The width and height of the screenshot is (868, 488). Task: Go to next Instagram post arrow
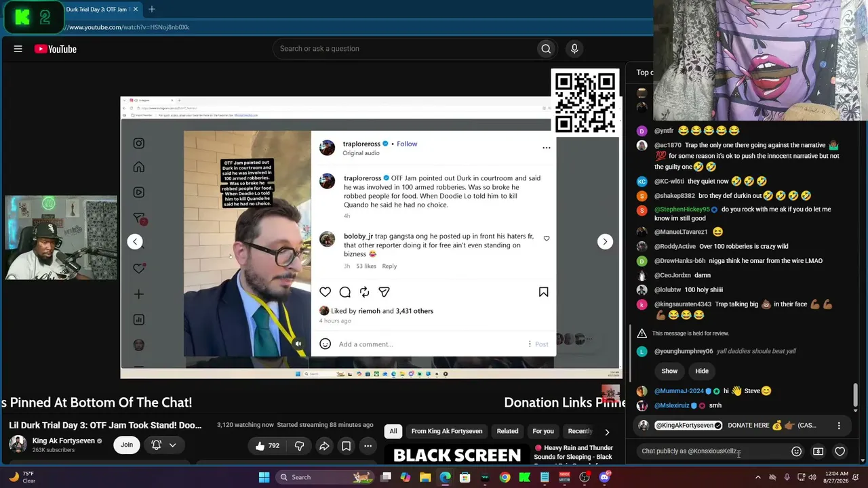click(x=605, y=241)
